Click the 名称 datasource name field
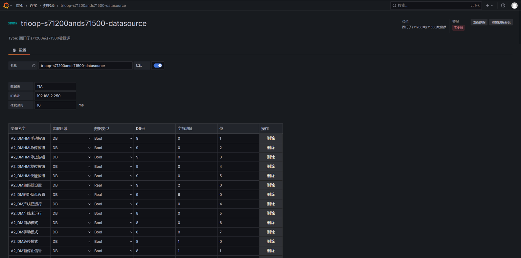 pos(85,66)
